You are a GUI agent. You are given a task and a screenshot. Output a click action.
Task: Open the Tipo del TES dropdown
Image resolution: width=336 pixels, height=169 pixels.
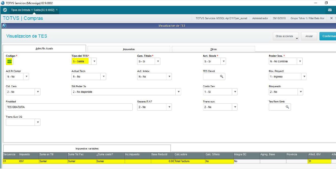94,61
